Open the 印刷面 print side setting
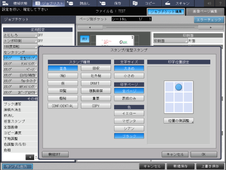Image resolution: width=226 pixels, height=170 pixels. click(170, 41)
